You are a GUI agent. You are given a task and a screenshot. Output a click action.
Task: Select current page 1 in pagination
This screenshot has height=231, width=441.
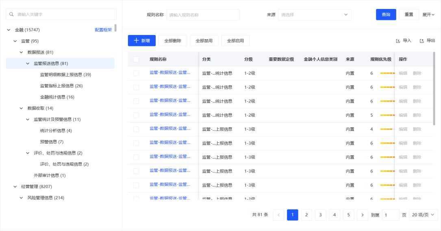pyautogui.click(x=293, y=215)
